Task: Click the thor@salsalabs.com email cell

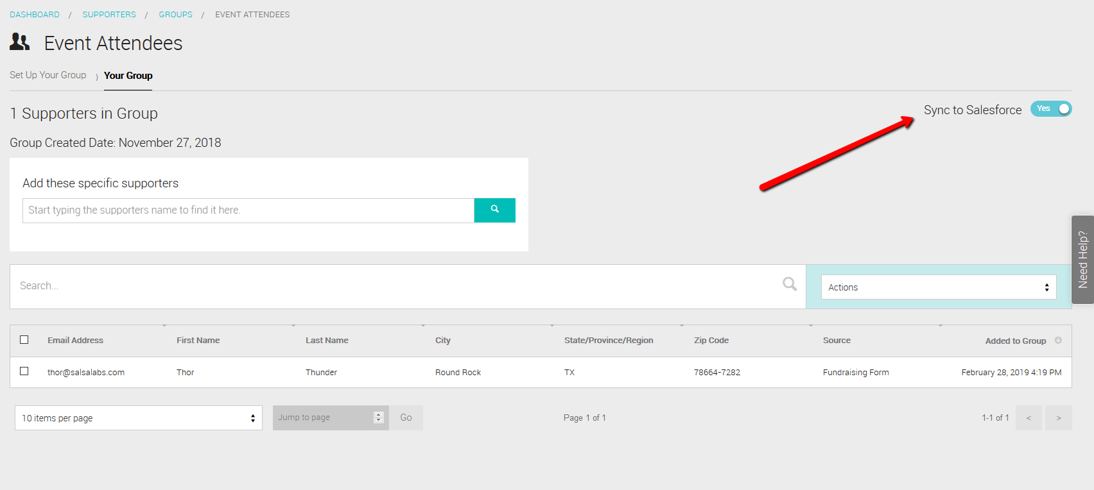Action: [86, 373]
